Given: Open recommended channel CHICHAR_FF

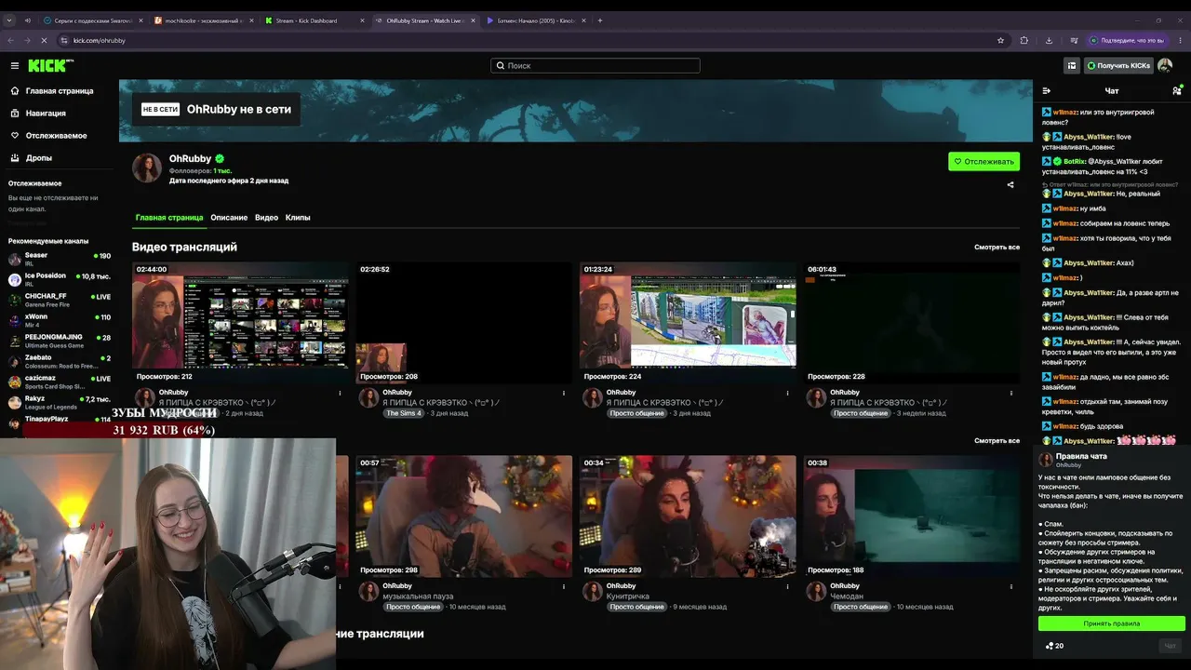Looking at the screenshot, I should tap(60, 300).
